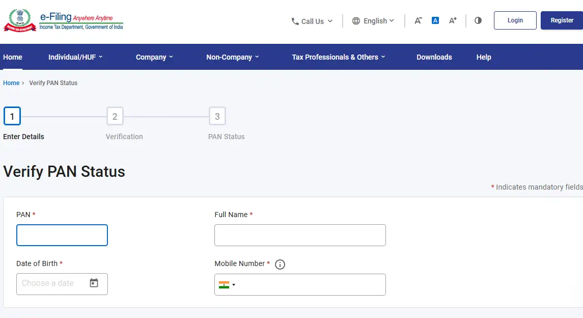Enable dark theme with the contrast icon

pyautogui.click(x=477, y=20)
